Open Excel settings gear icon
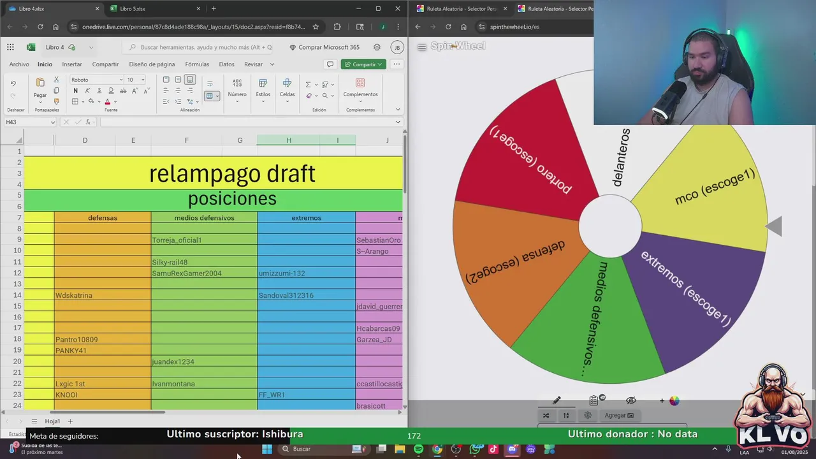 [x=377, y=47]
